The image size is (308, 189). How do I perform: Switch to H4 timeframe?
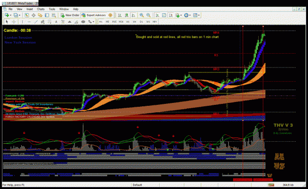pos(135,22)
